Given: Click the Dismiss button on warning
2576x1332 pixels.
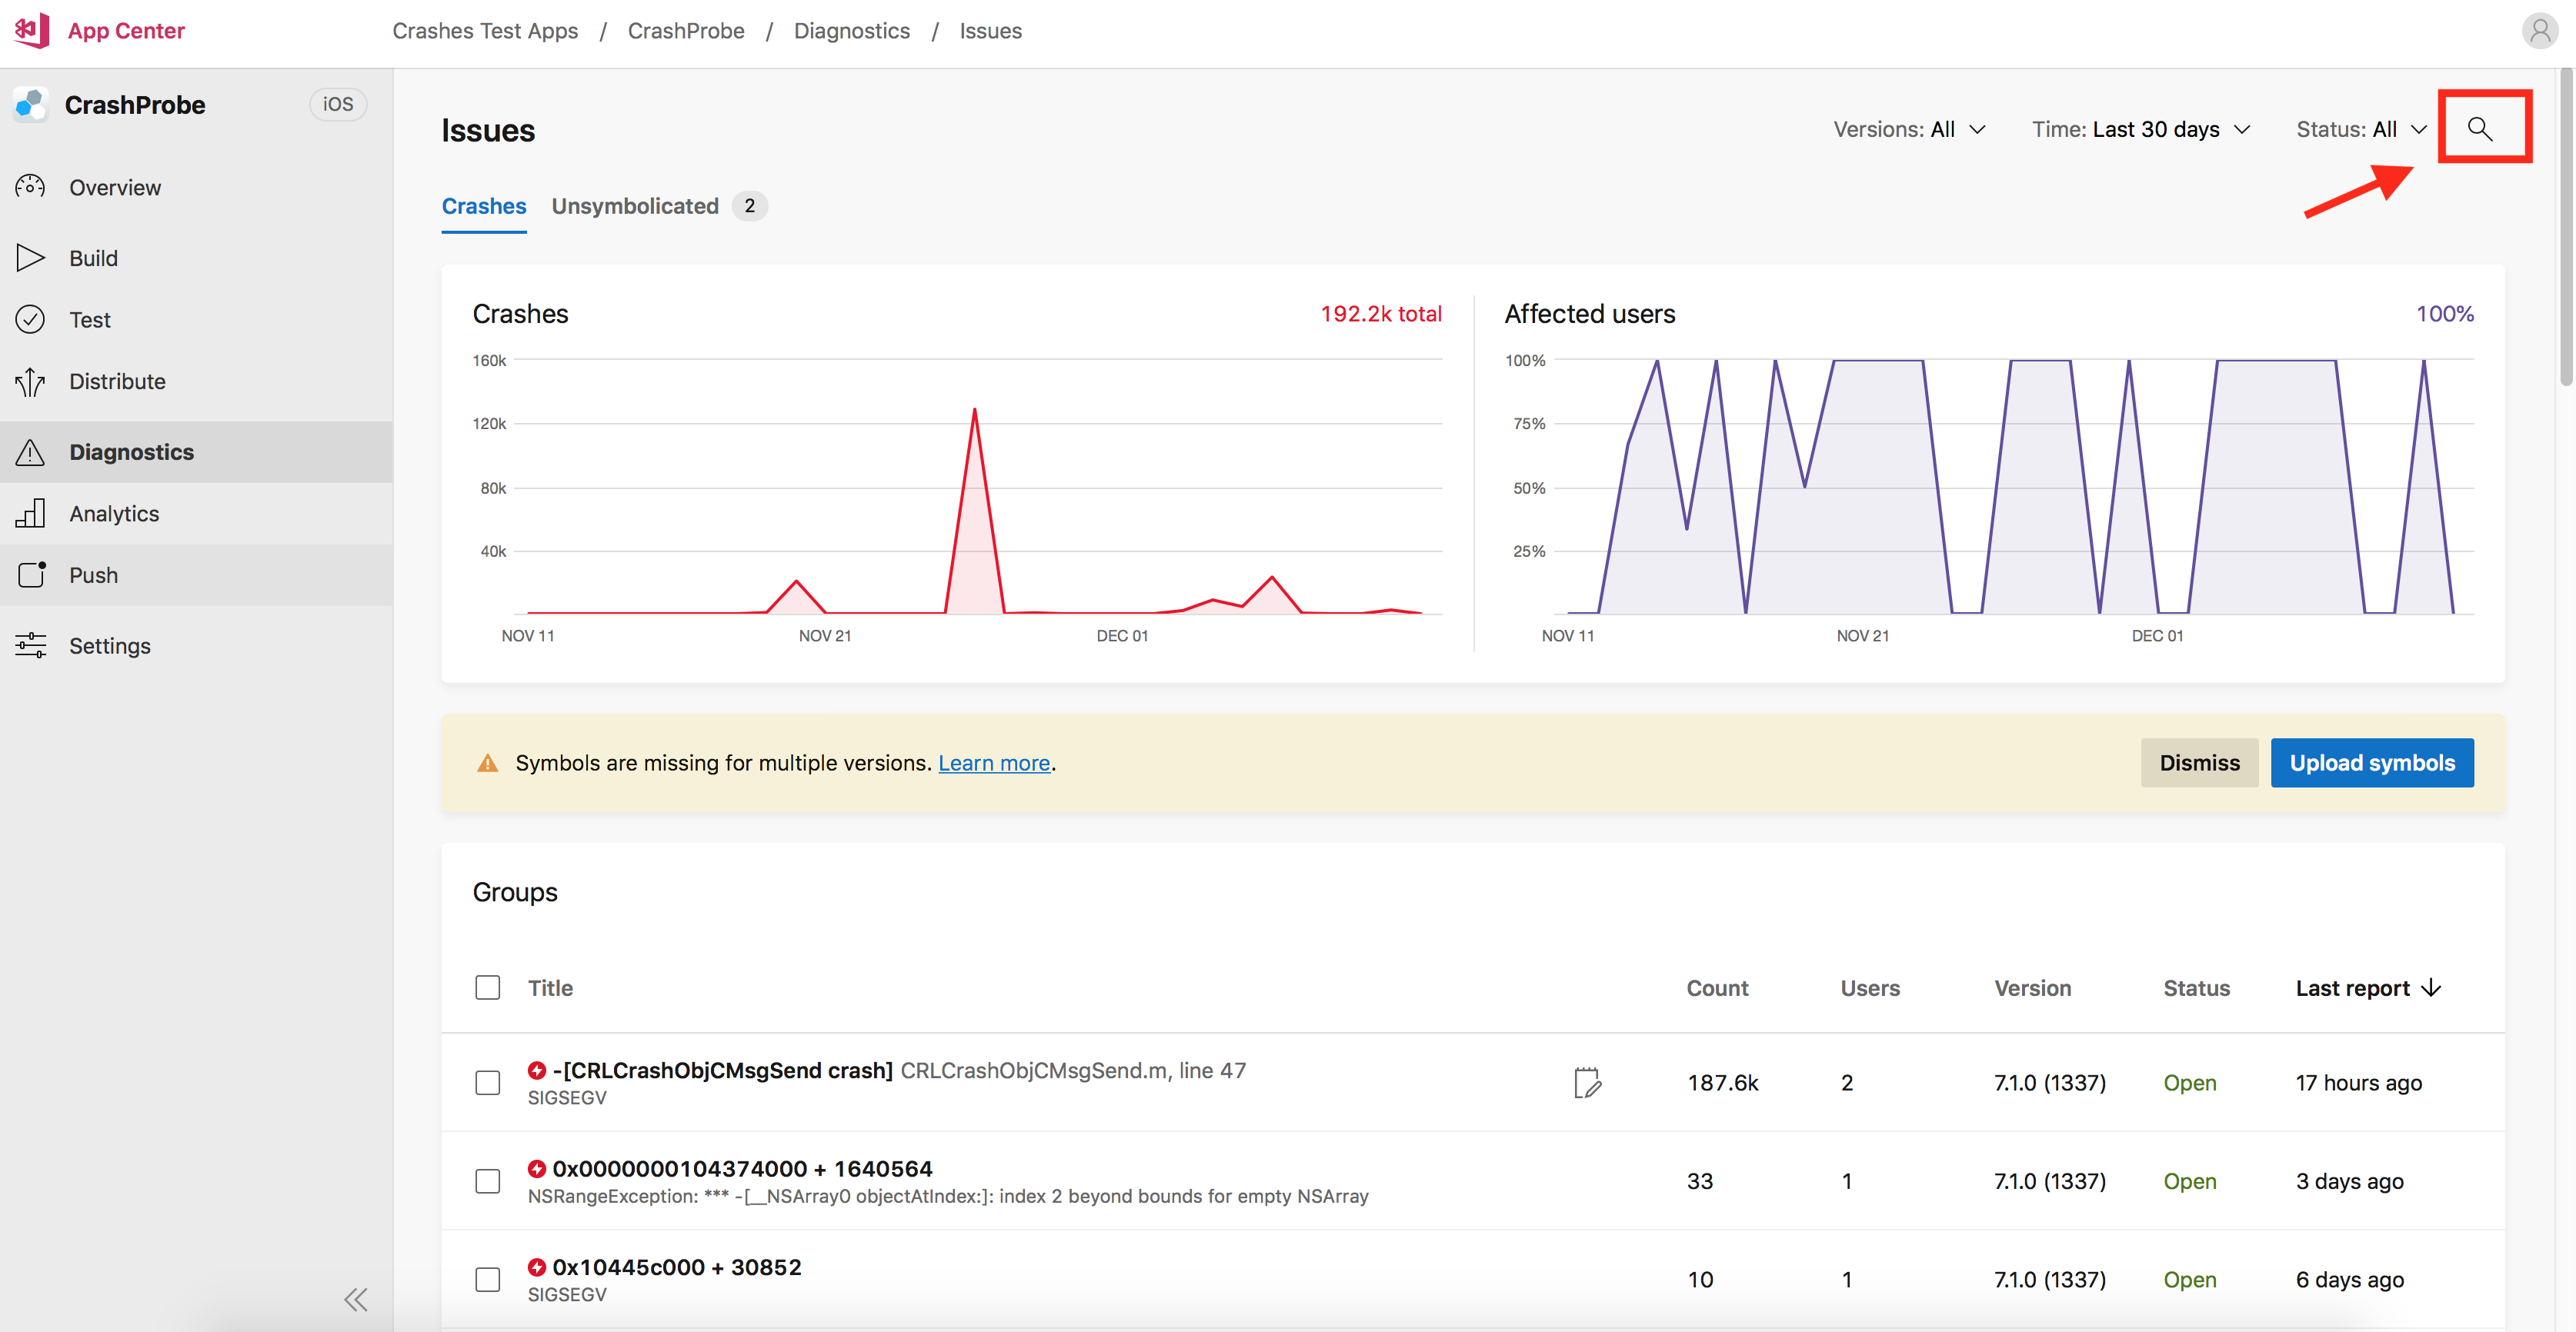Looking at the screenshot, I should pos(2197,761).
